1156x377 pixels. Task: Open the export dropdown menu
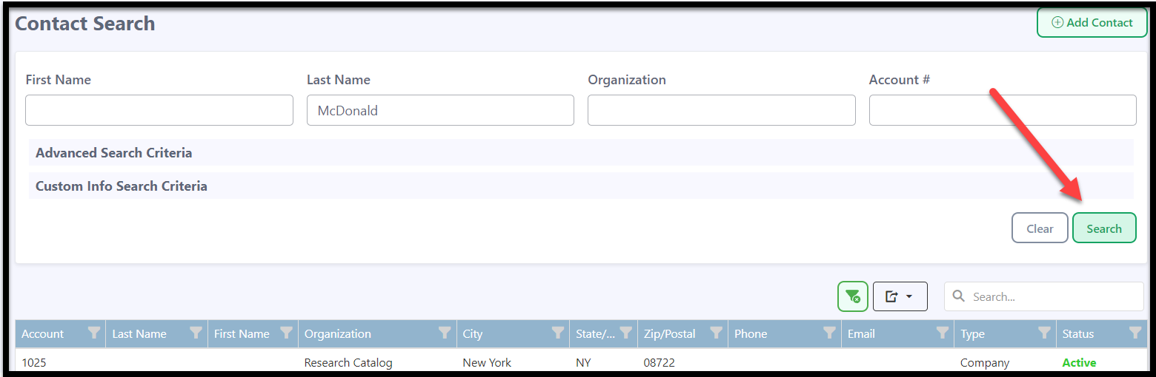point(900,296)
